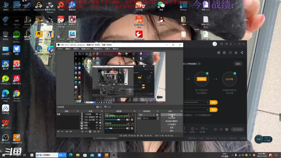Screen dimensions: 281x158
Task: Open the 编辑(E) menu in OBS
Action: tap(68, 49)
